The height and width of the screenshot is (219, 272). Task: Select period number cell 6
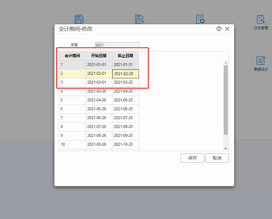pos(72,109)
